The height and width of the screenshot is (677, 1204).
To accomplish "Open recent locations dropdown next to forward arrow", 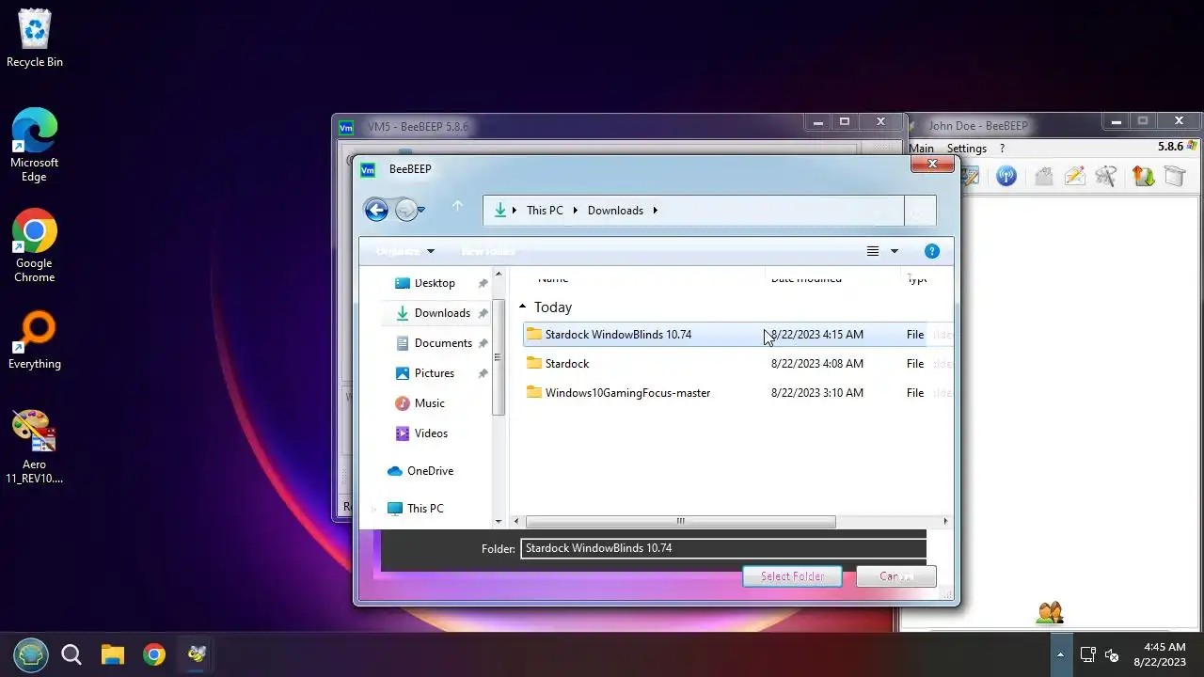I will [421, 211].
